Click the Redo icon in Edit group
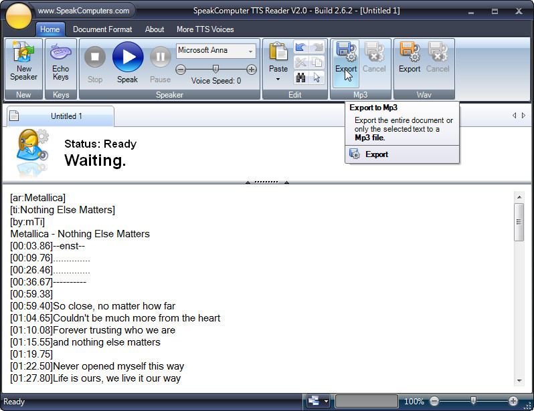The width and height of the screenshot is (534, 411). tap(317, 47)
